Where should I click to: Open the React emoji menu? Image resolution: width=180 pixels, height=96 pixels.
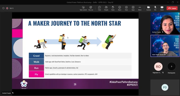tap(120, 8)
